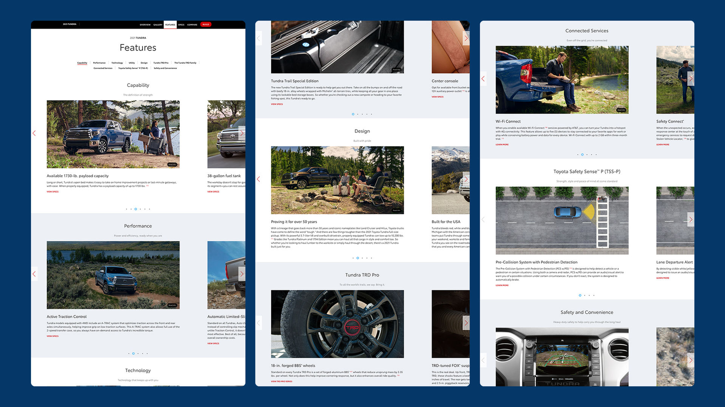Click View Specs under 38-gallon fuel tank
The height and width of the screenshot is (407, 725).
point(213,192)
